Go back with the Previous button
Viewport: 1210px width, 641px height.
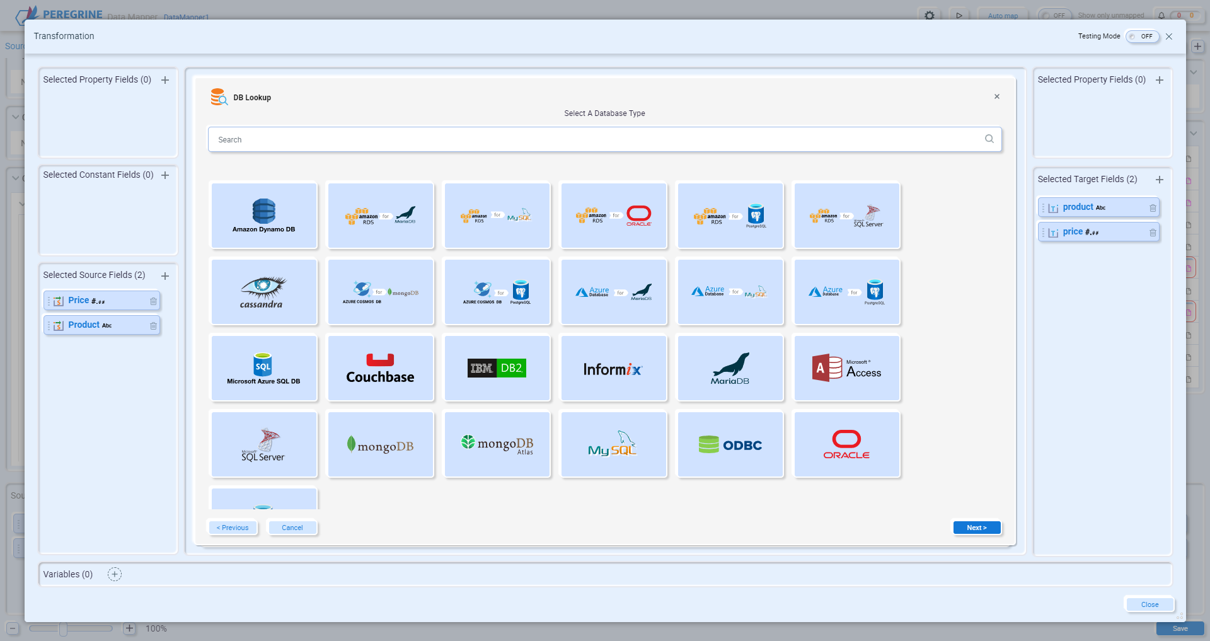point(233,528)
